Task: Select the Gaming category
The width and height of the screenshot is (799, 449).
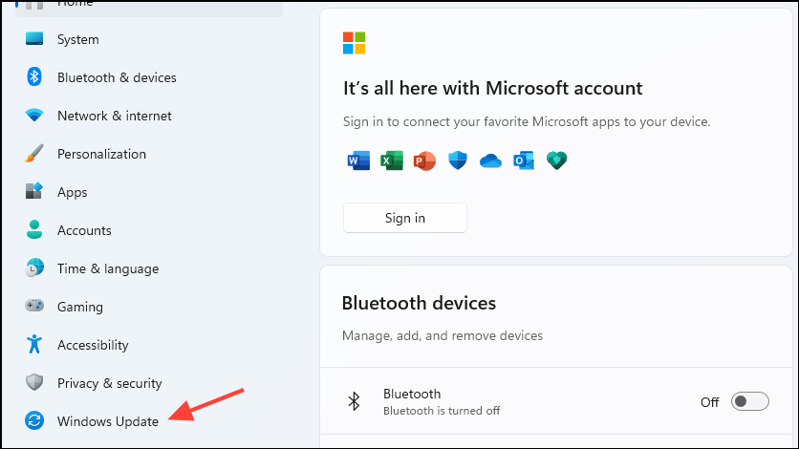Action: [x=80, y=307]
